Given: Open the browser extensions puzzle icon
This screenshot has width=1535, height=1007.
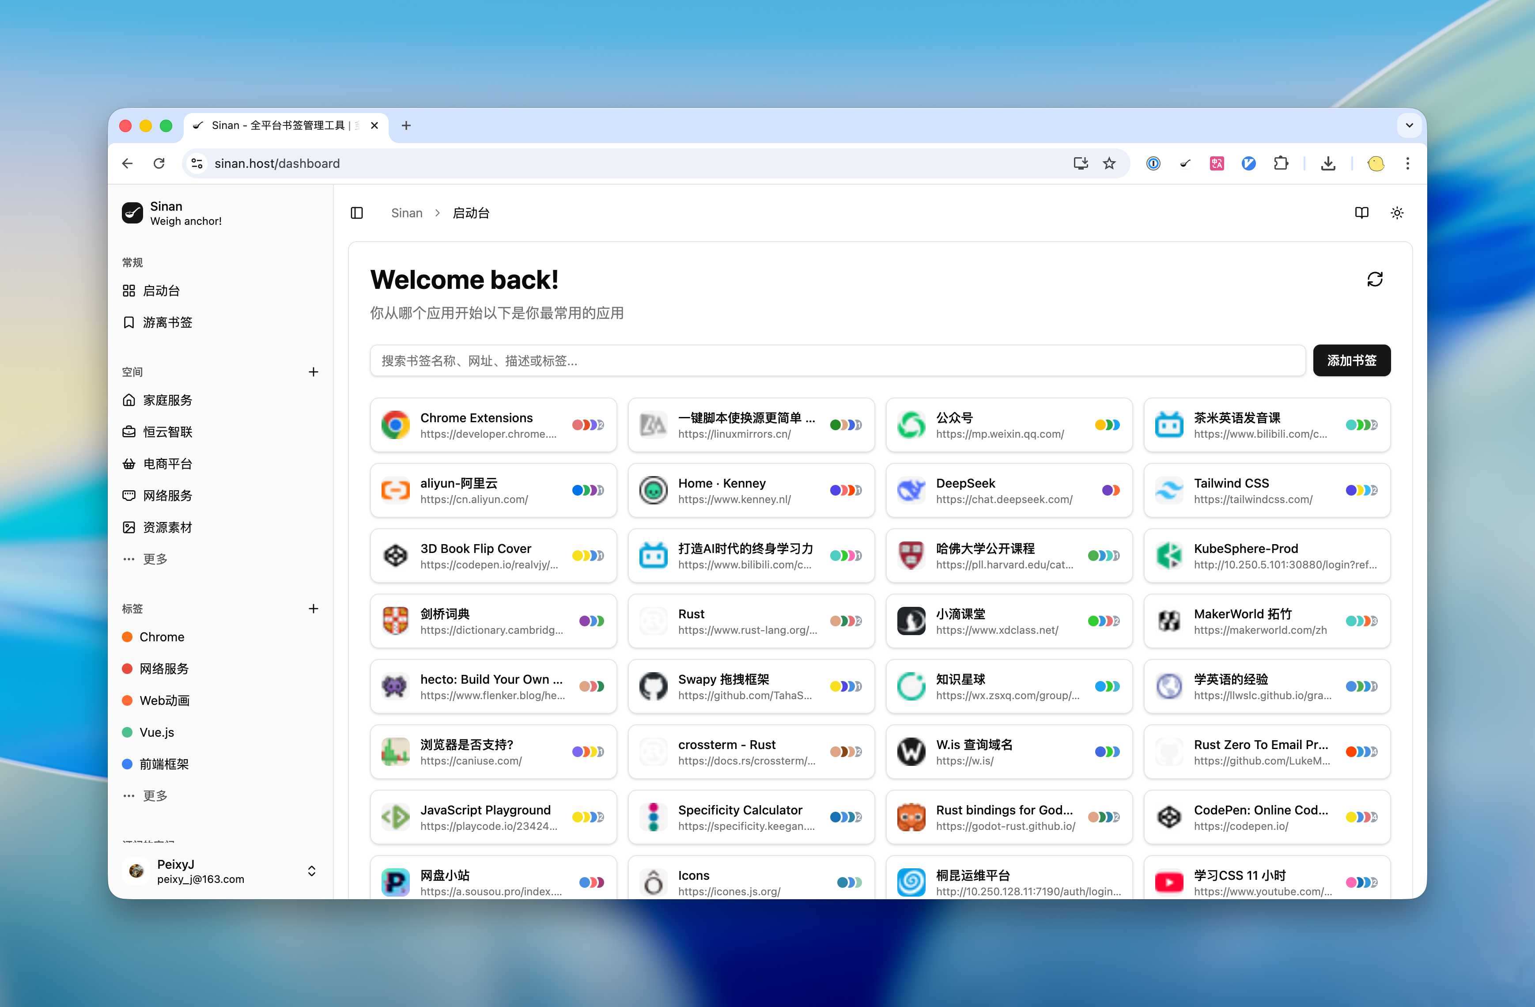Looking at the screenshot, I should (1281, 163).
